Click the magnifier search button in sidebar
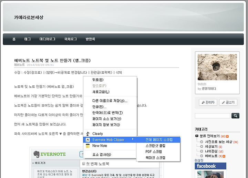Viewport: 248px width, 178px height. pyautogui.click(x=235, y=116)
